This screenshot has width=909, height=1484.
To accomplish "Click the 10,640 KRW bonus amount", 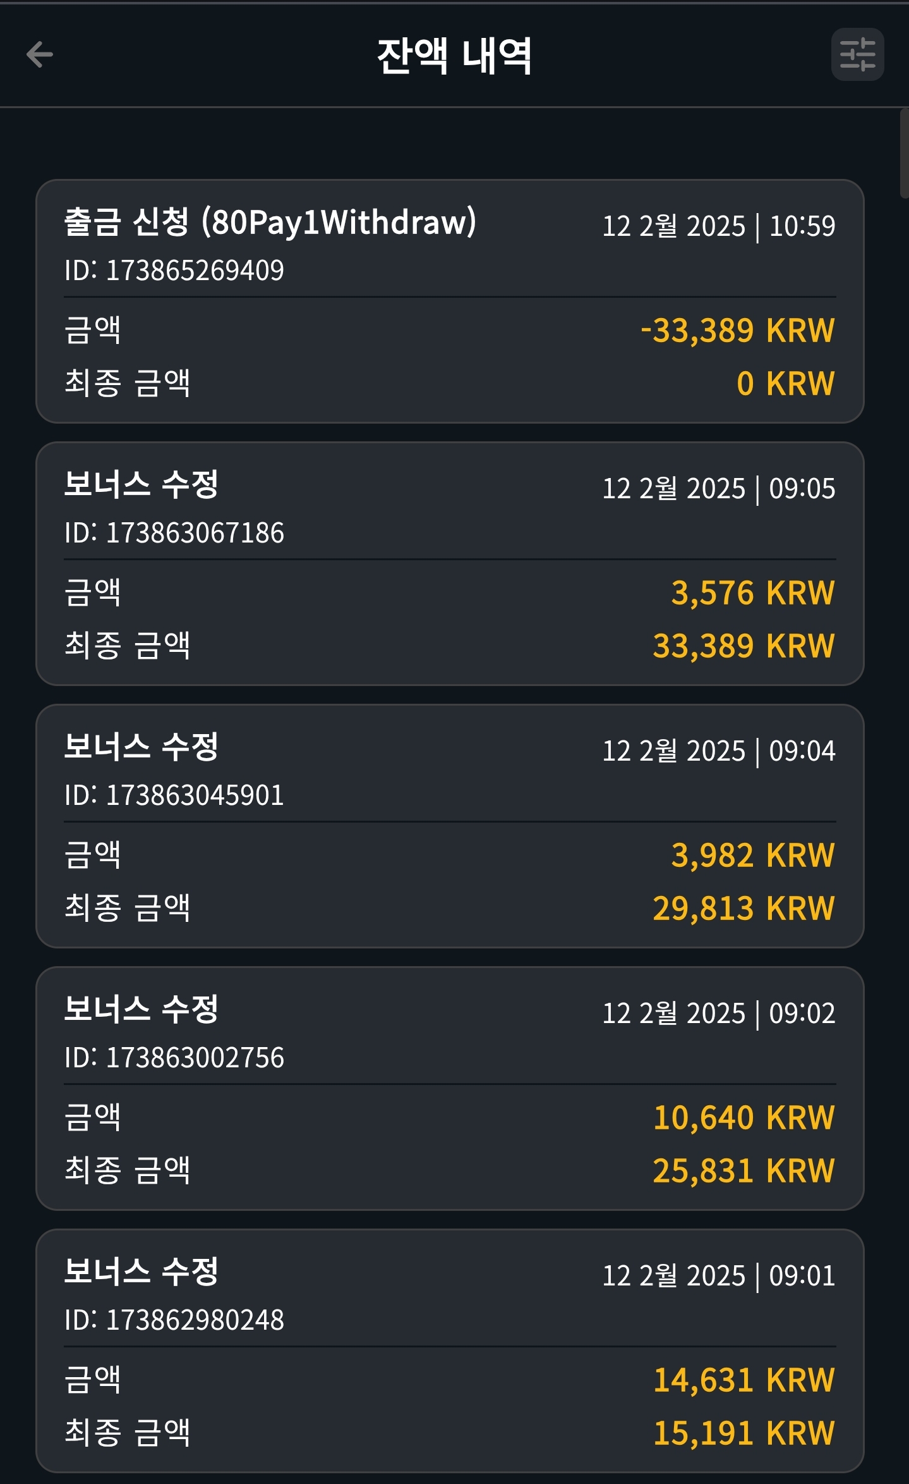I will pyautogui.click(x=744, y=1117).
